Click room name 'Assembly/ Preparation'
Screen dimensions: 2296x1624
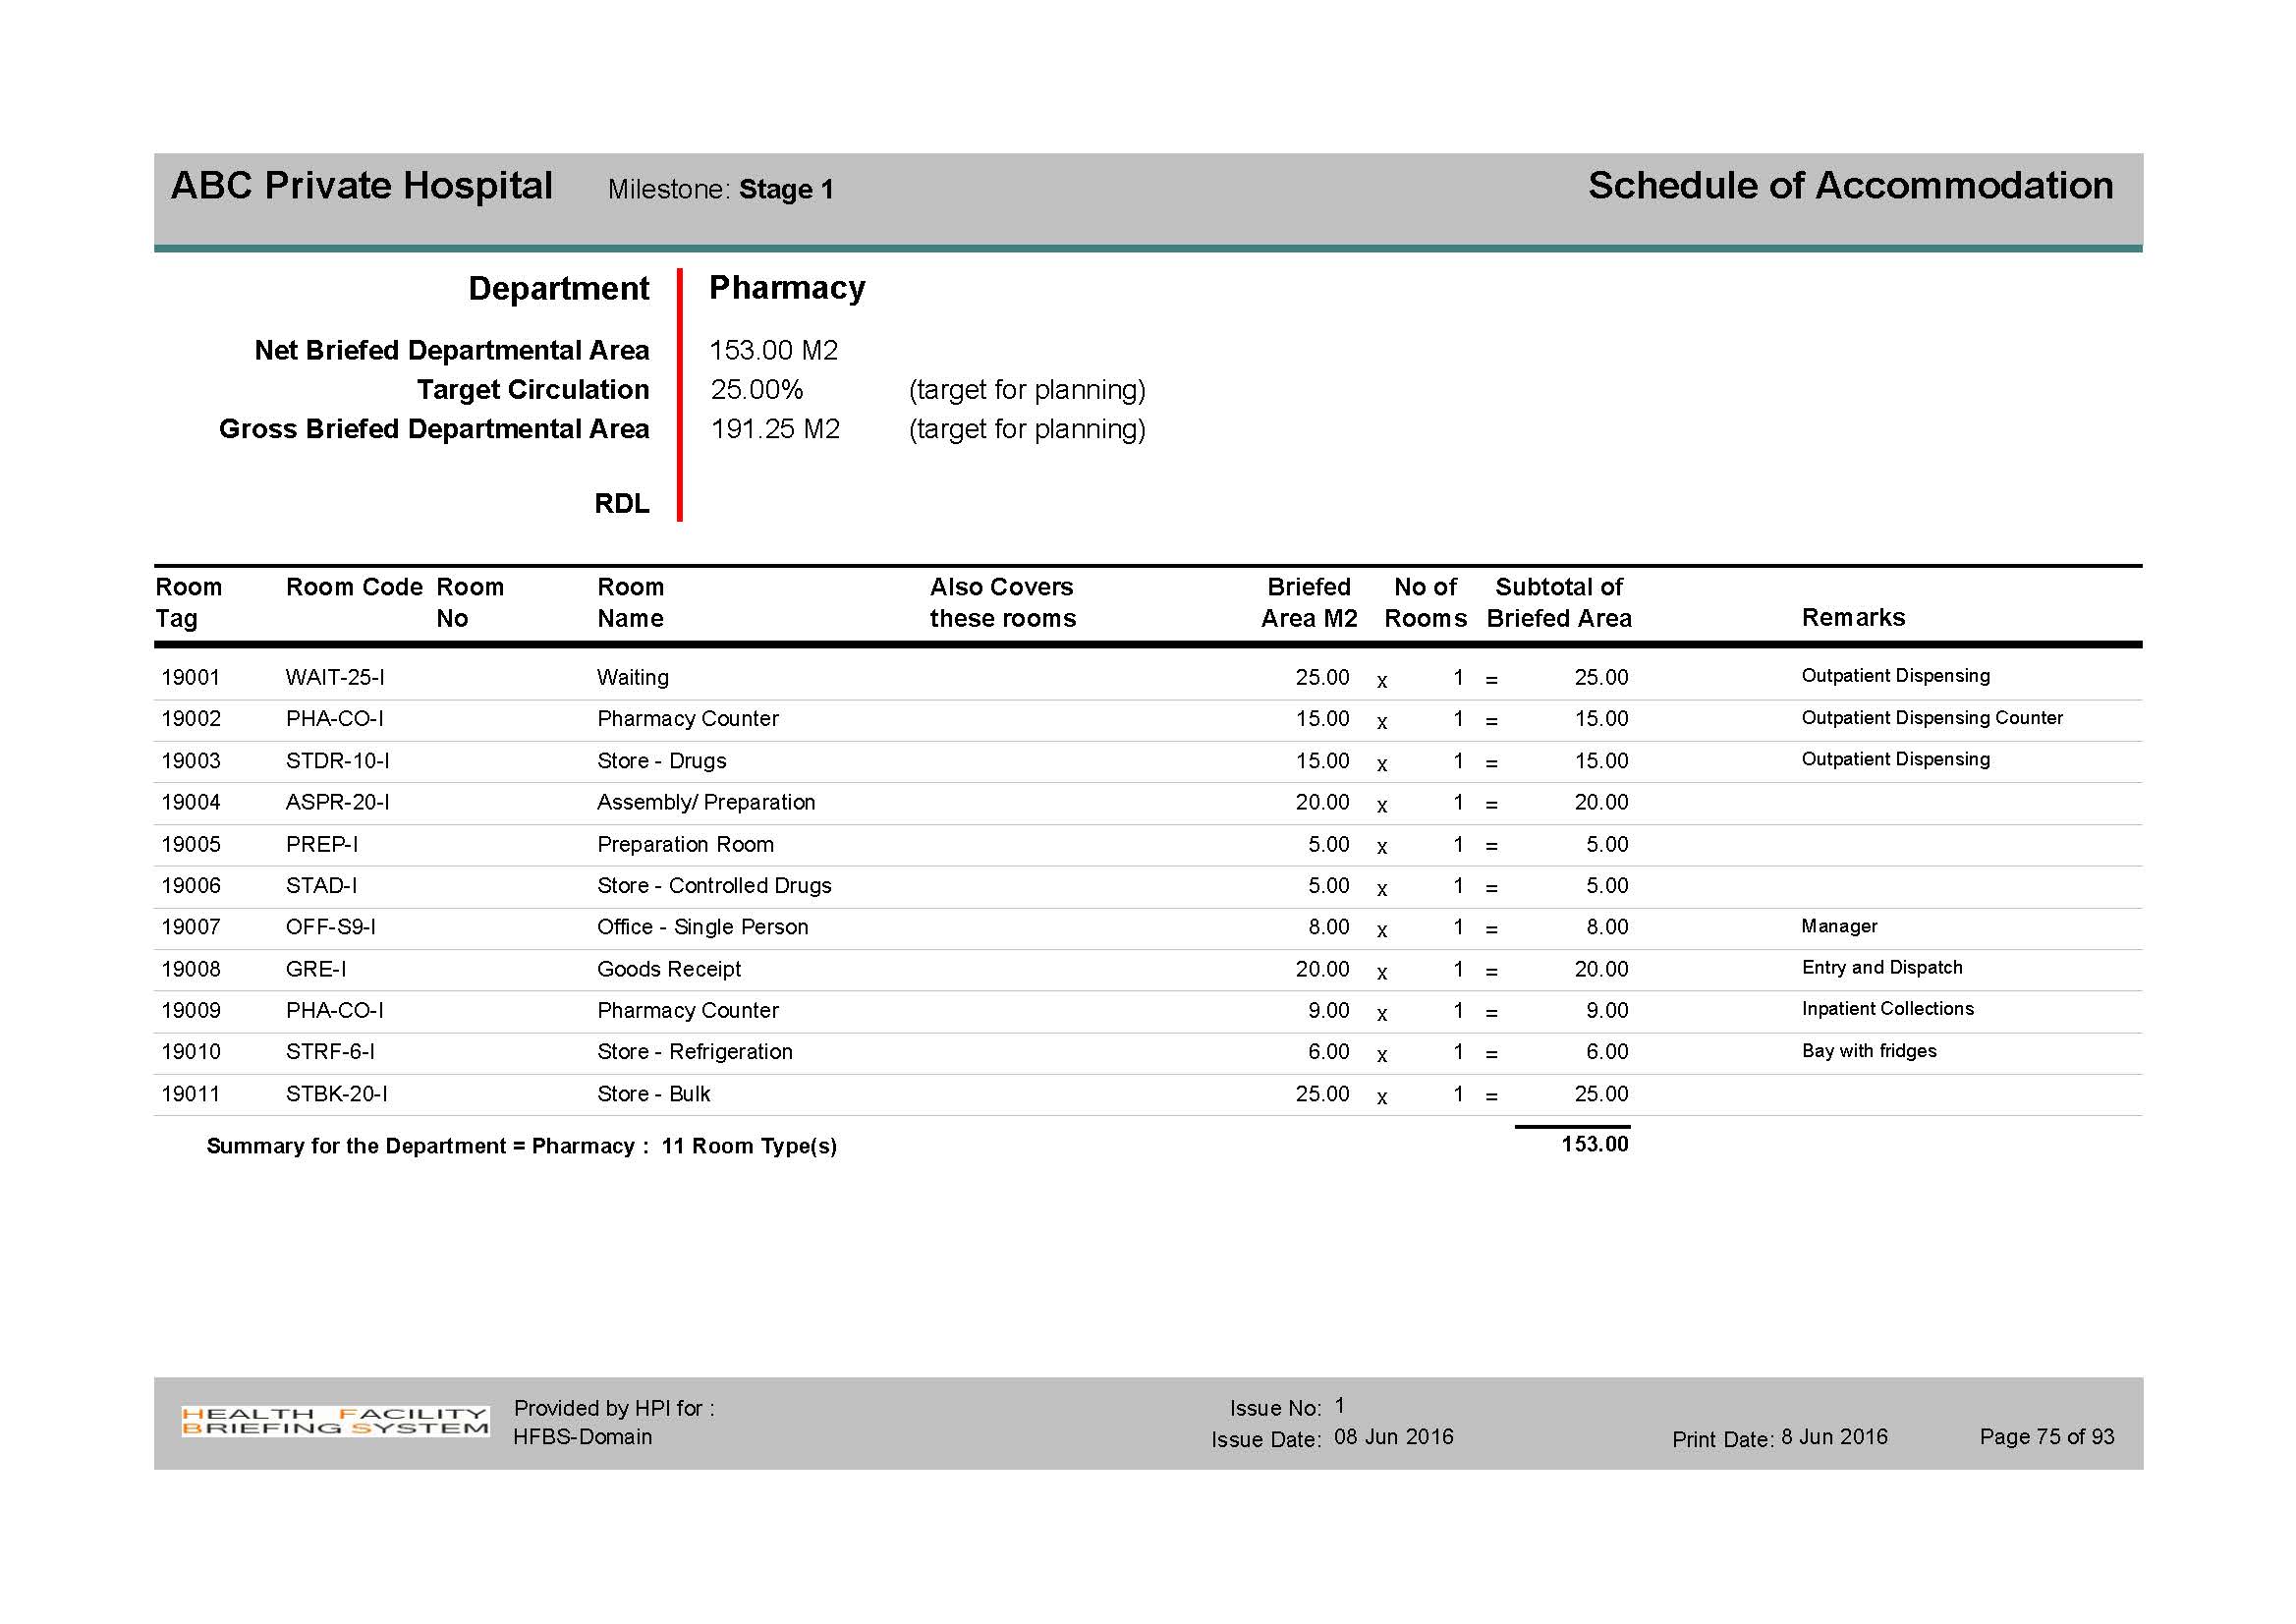coord(706,803)
